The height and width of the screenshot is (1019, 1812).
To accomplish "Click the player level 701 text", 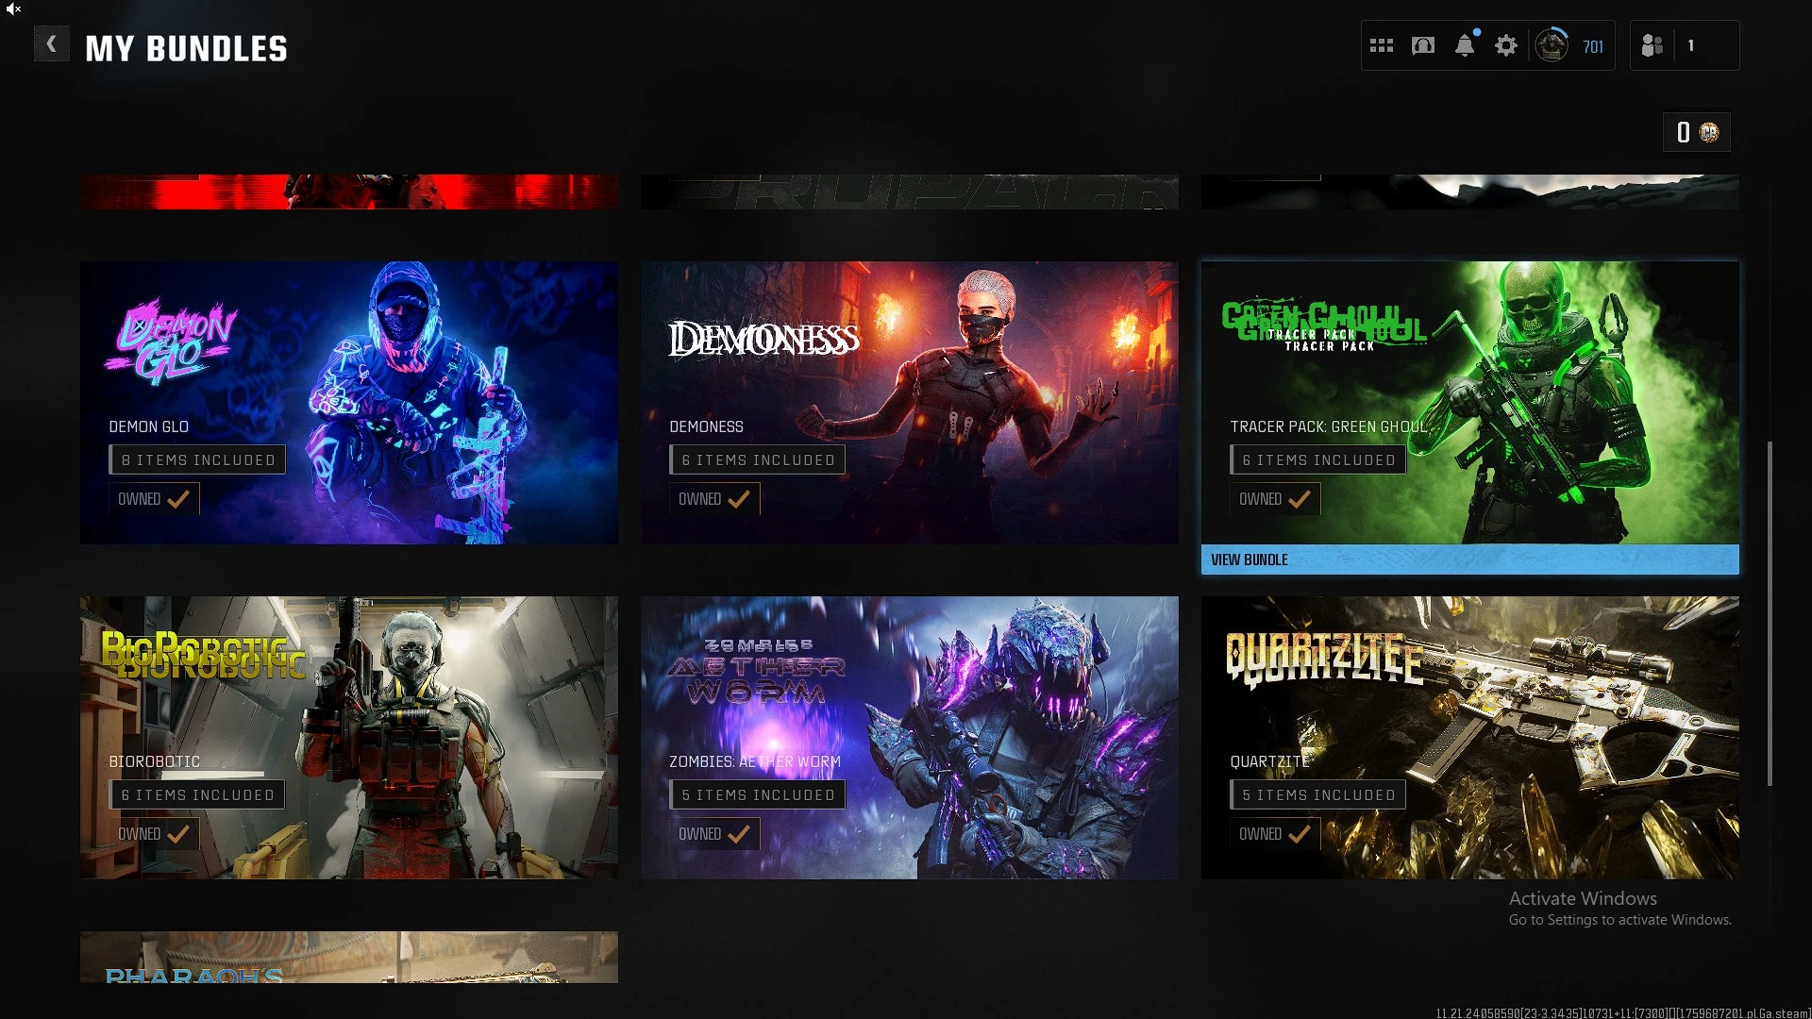I will point(1593,46).
